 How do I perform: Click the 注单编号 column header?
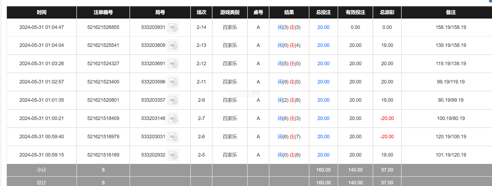[103, 12]
